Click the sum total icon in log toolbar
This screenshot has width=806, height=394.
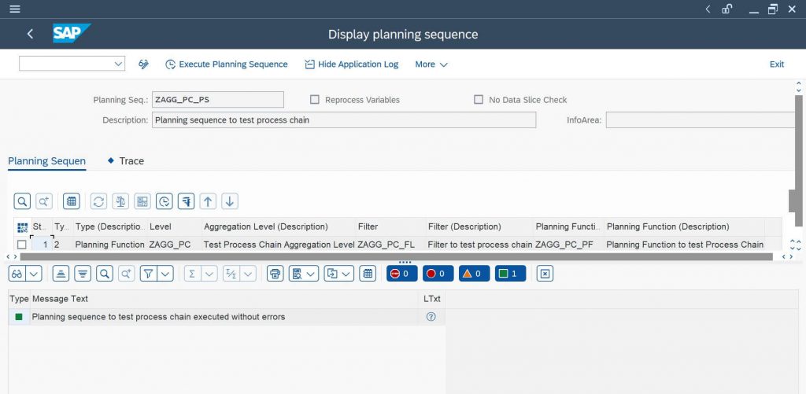pos(192,274)
